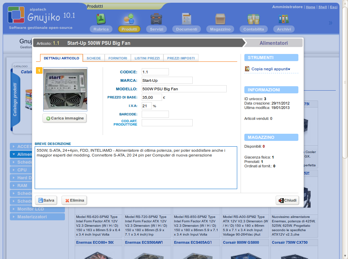This screenshot has width=348, height=259.
Task: Click inside the BARCODE input field
Action: pyautogui.click(x=155, y=114)
